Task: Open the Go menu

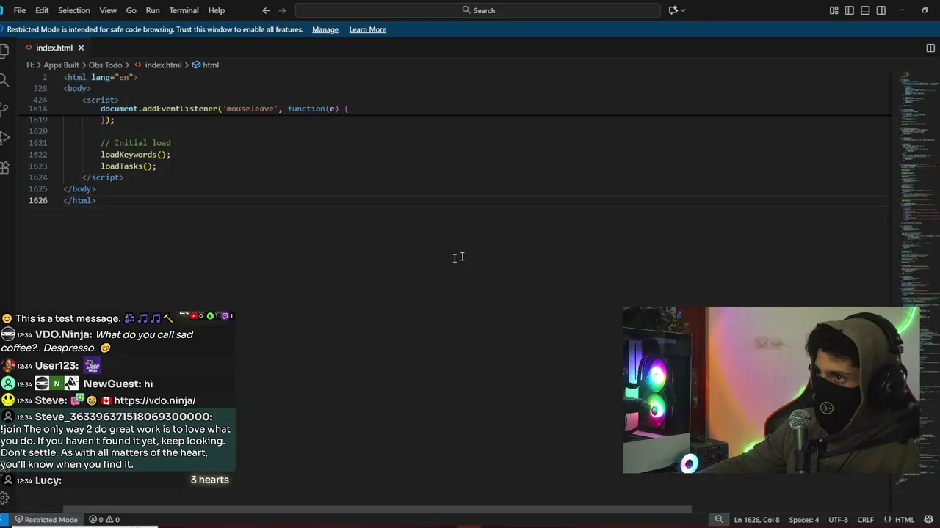Action: (x=131, y=10)
